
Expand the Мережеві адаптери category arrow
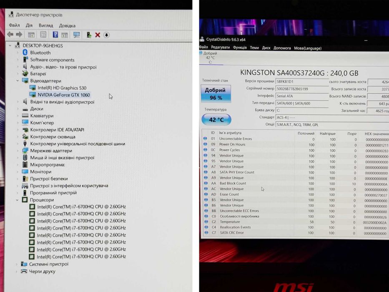coord(18,151)
